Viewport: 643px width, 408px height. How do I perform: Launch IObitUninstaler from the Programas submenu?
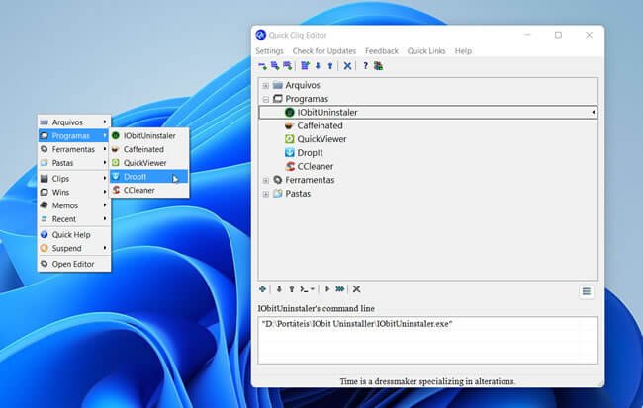click(x=149, y=135)
